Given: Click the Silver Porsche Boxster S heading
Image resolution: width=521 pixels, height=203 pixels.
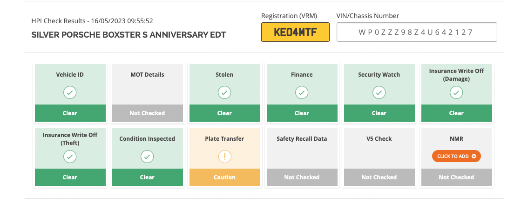Looking at the screenshot, I should tap(129, 34).
